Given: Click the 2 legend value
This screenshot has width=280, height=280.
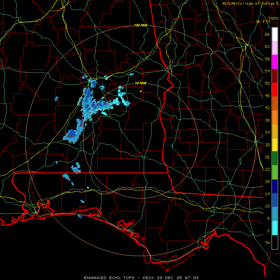Looking at the screenshot, I should point(268,231).
